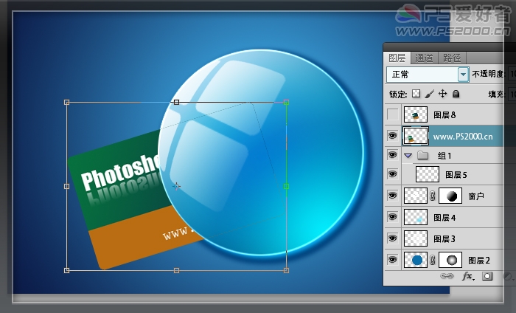Select the 图层 8 thumbnail
The width and height of the screenshot is (516, 313).
pyautogui.click(x=416, y=114)
